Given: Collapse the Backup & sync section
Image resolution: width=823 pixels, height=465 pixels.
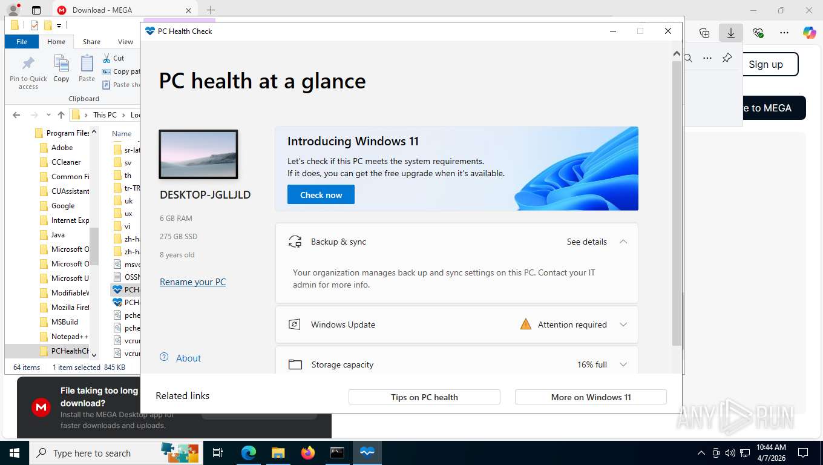Looking at the screenshot, I should tap(623, 242).
